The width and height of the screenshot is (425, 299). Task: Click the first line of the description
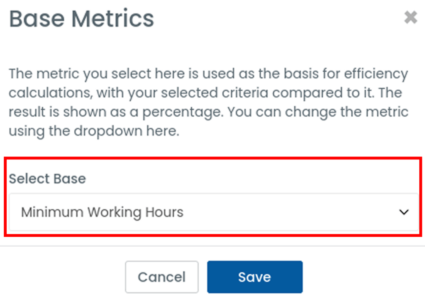pyautogui.click(x=208, y=74)
